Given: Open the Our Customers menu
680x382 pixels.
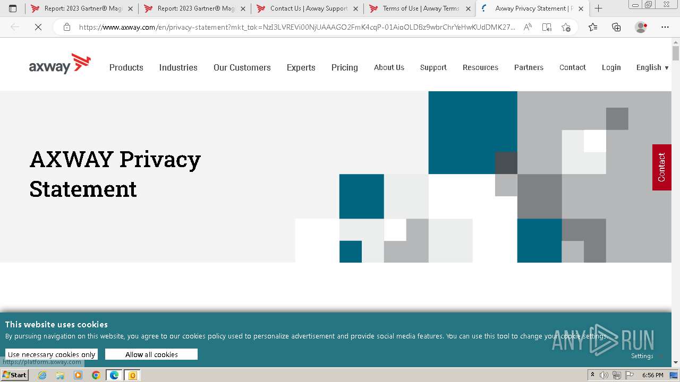Looking at the screenshot, I should click(x=242, y=67).
